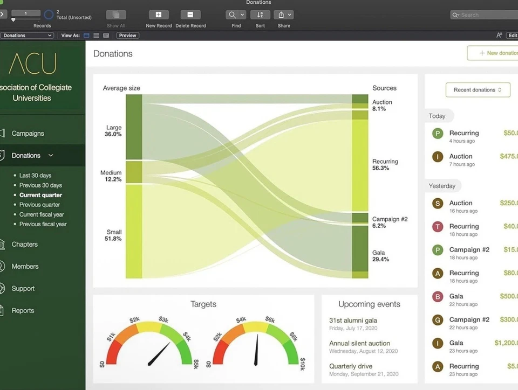Click the G avatar for Campaign #2 22 hours ago
The image size is (518, 390).
click(x=438, y=320)
